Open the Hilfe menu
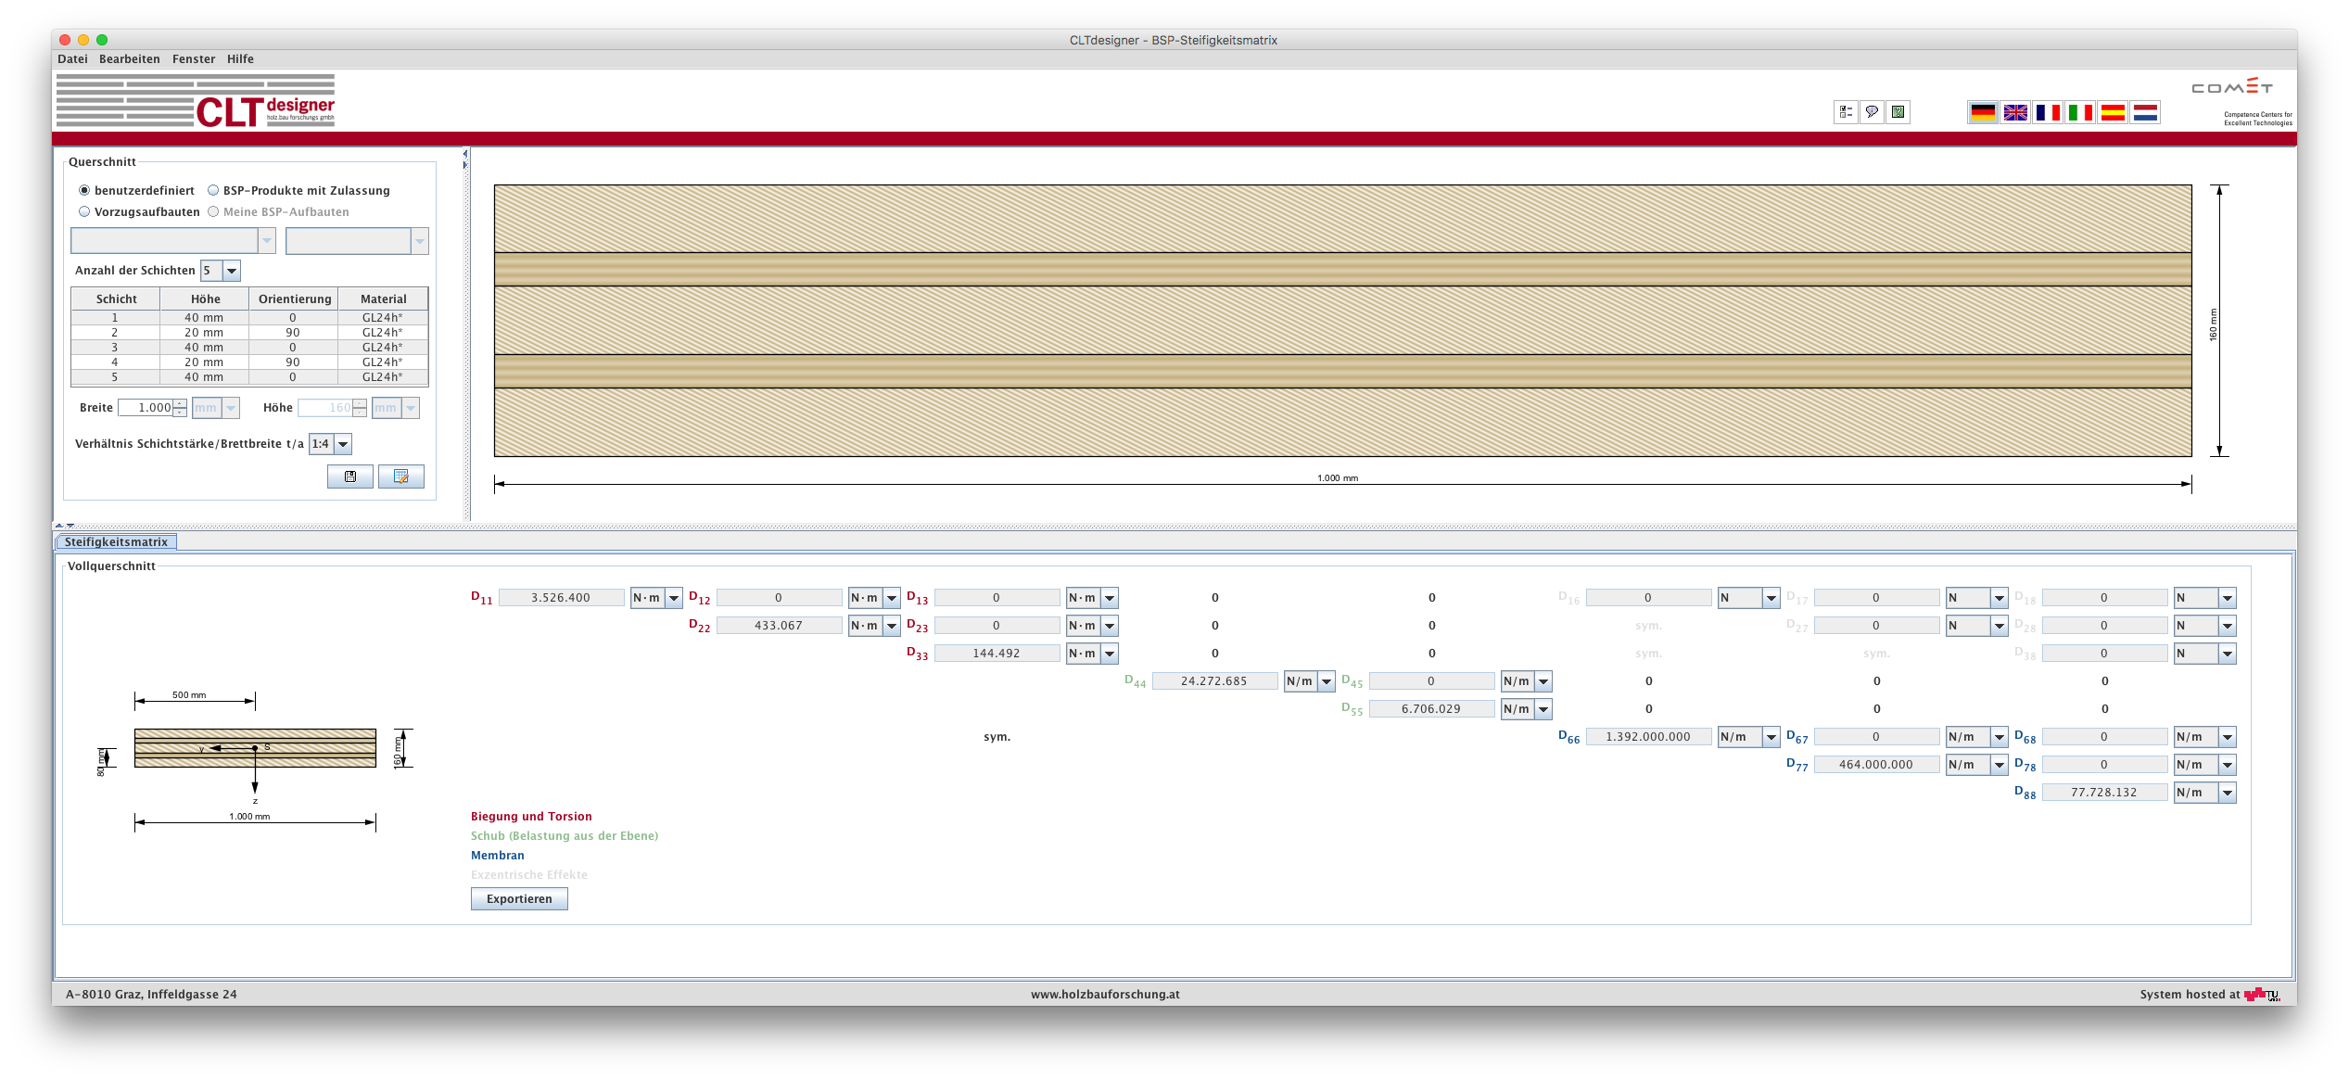 tap(240, 58)
